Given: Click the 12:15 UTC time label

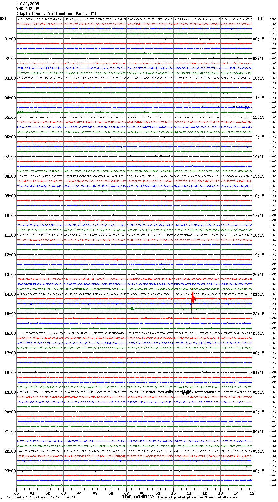Looking at the screenshot, I should 259,117.
